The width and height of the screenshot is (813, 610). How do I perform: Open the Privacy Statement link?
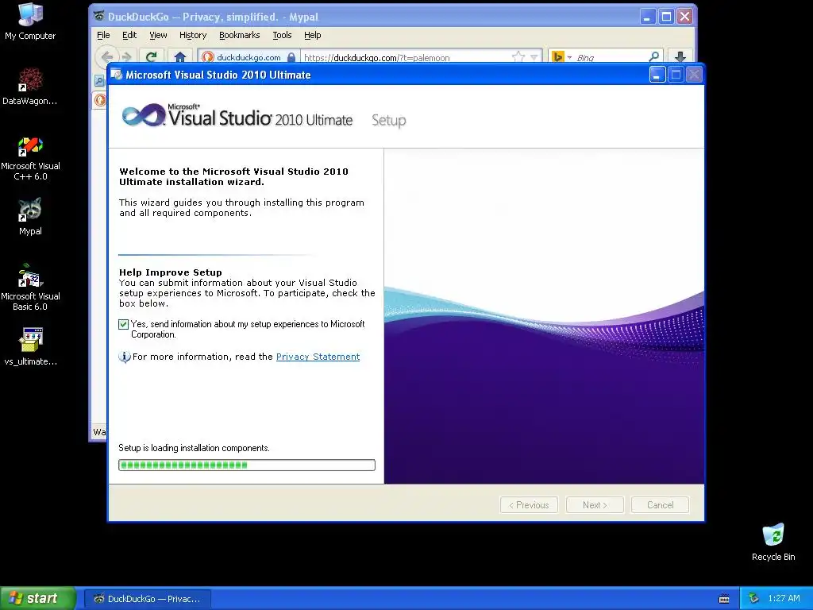[318, 357]
